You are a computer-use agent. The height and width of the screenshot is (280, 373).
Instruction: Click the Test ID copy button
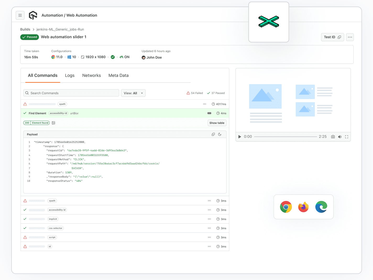coord(332,37)
